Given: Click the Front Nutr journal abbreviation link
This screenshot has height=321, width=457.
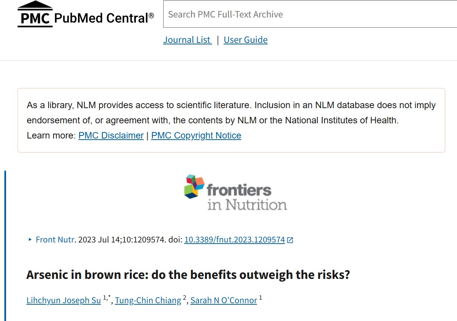Looking at the screenshot, I should point(55,239).
